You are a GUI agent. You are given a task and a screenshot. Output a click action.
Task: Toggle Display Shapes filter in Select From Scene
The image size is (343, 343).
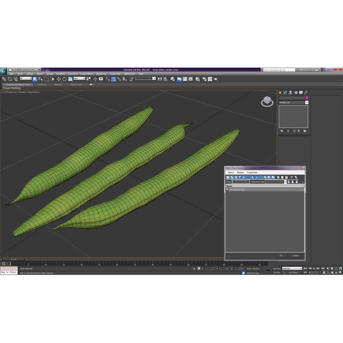tap(232, 178)
